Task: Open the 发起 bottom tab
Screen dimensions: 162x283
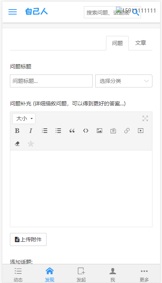Action: pyautogui.click(x=81, y=275)
